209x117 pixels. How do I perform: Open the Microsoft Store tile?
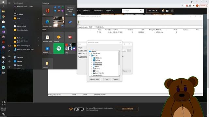pyautogui.click(x=47, y=37)
